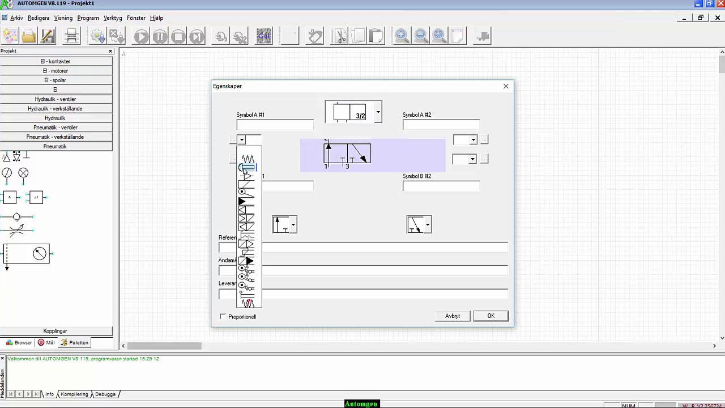This screenshot has height=408, width=725.
Task: Open the Verktyg menu
Action: point(113,18)
